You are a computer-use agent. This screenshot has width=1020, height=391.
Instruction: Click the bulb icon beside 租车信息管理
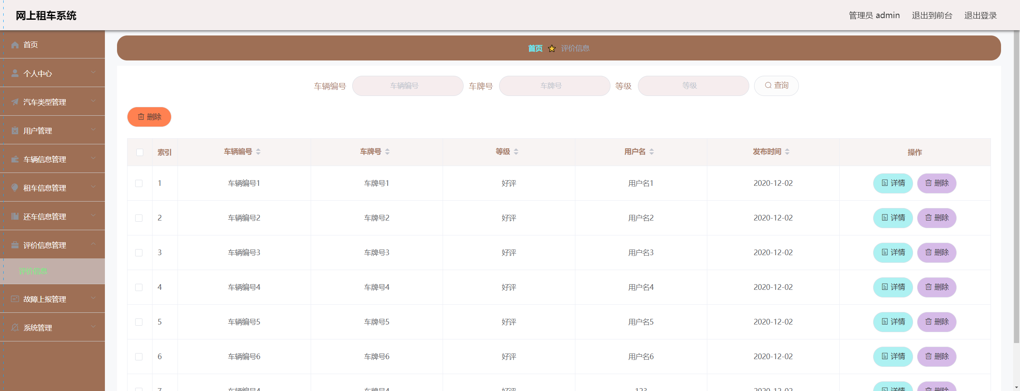coord(15,188)
